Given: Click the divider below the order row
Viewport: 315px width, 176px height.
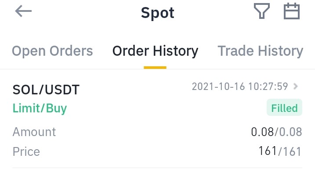Looking at the screenshot, I should [157, 168].
